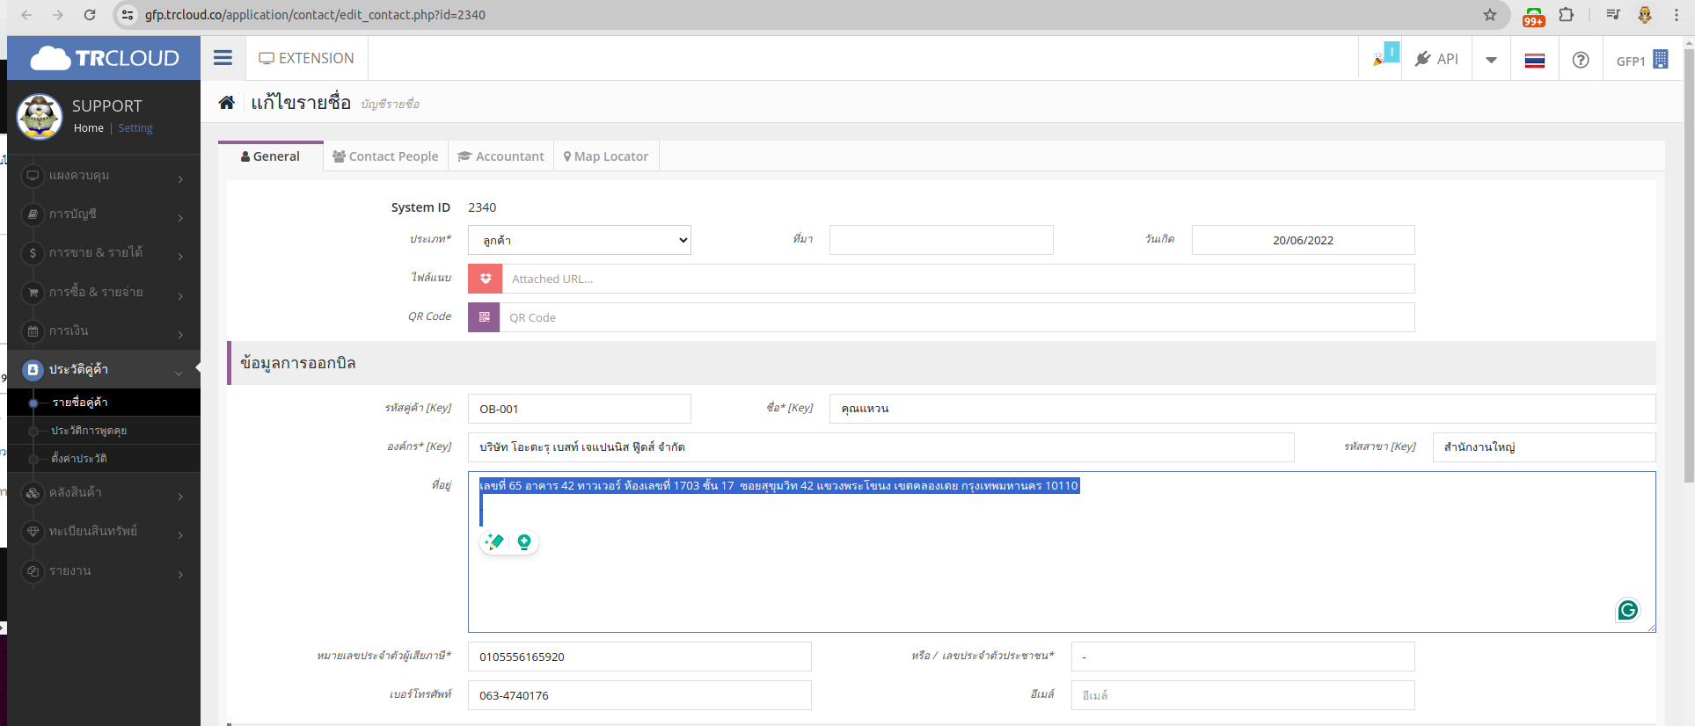
Task: Open the ตั้งค่าประวัติ submenu item
Action: coord(104,459)
